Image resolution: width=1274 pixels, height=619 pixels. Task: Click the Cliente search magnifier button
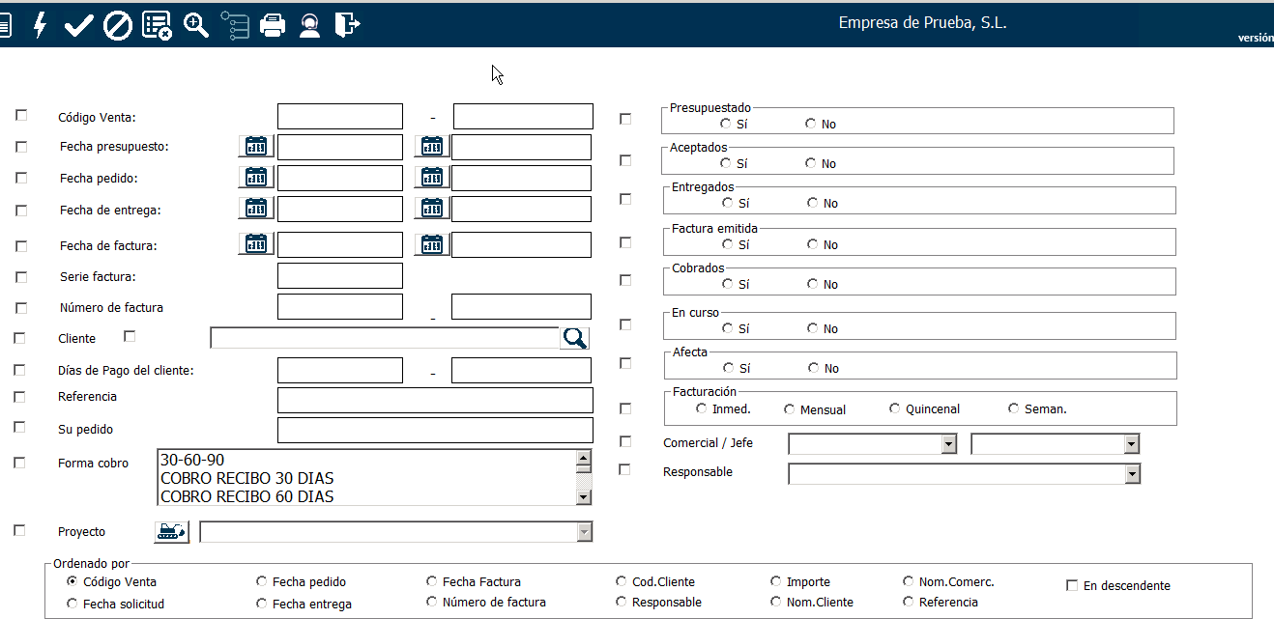575,338
